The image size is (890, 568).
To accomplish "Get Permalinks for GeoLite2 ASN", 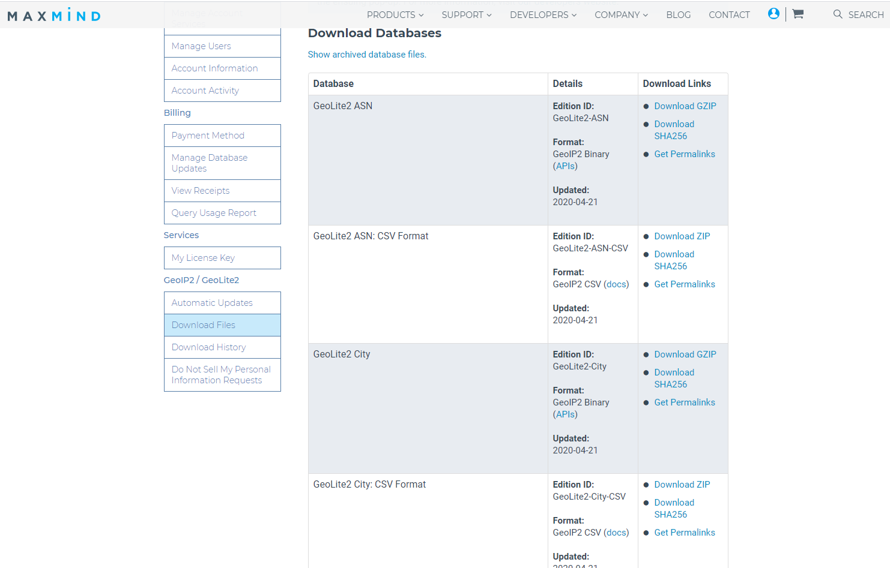I will click(685, 154).
